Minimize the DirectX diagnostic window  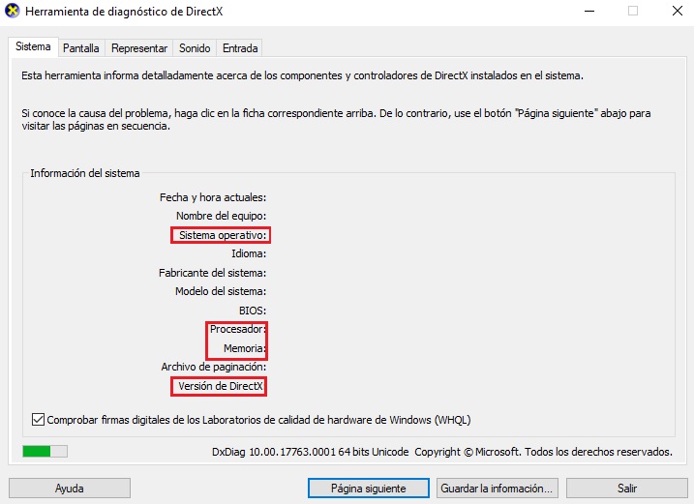click(589, 11)
